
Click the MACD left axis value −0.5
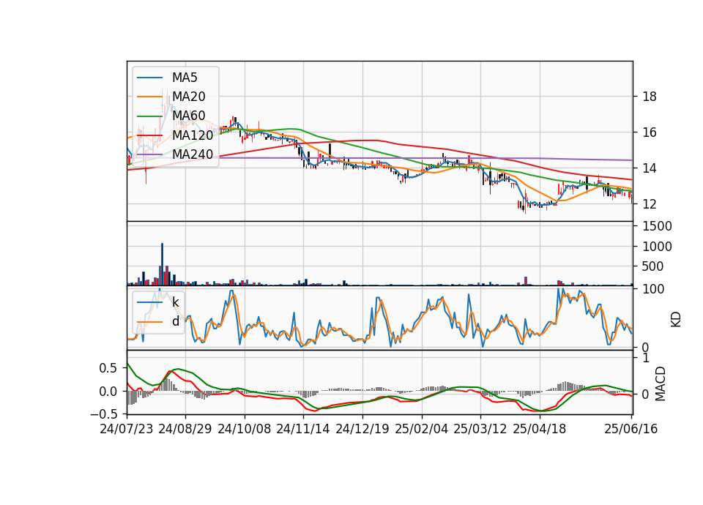(103, 414)
